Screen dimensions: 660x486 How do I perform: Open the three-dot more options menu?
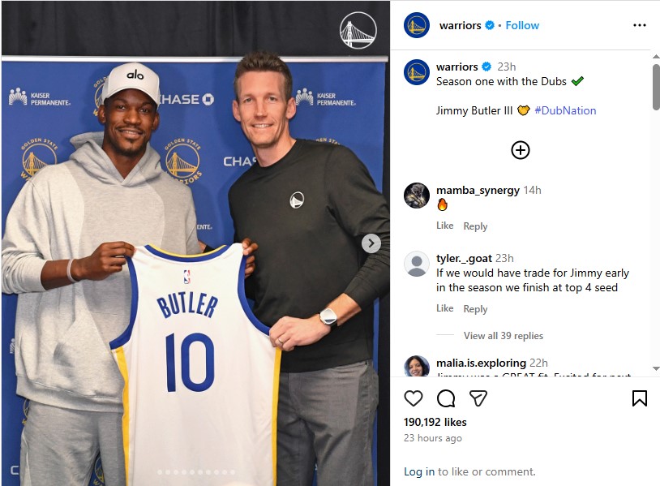[x=640, y=25]
